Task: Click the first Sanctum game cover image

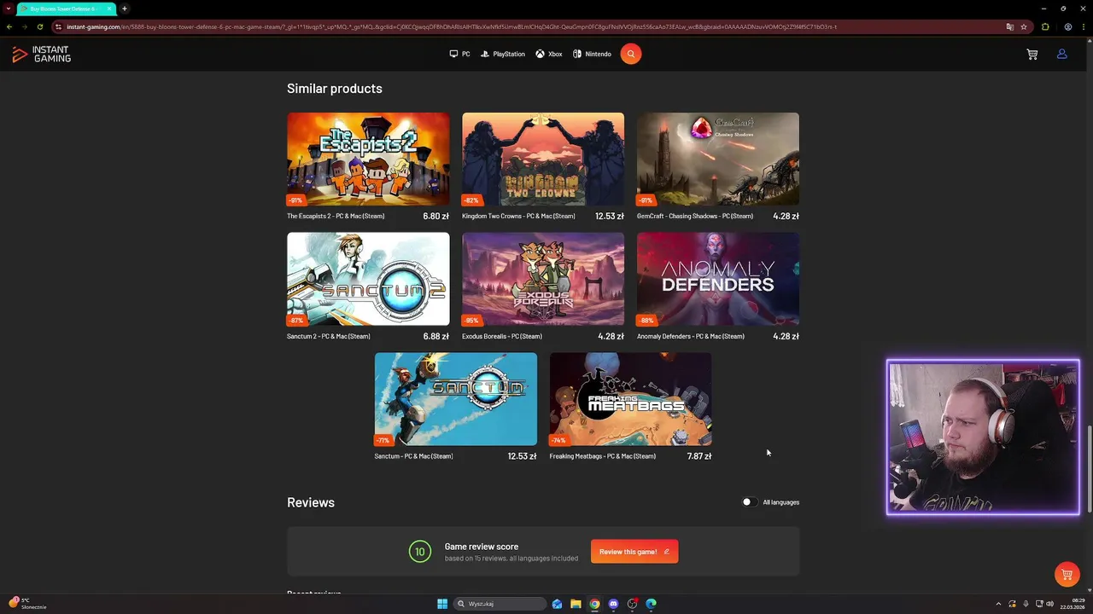Action: click(456, 399)
